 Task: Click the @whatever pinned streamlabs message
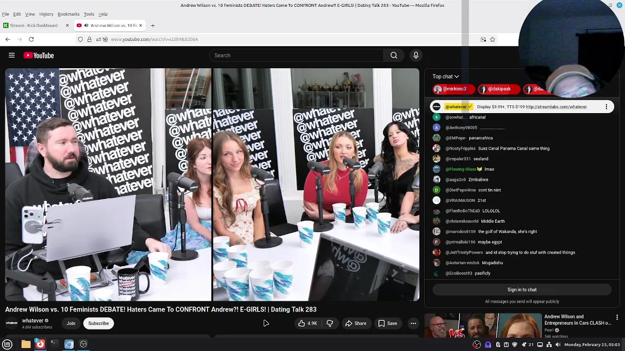pos(522,107)
